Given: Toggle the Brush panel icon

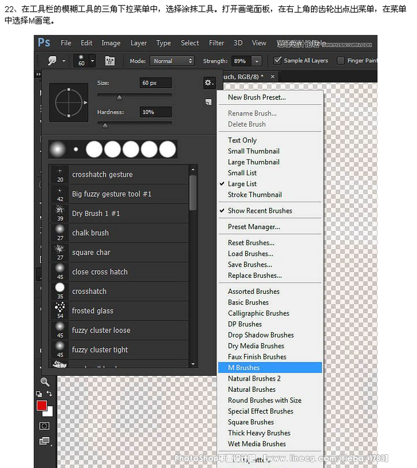Looking at the screenshot, I should tap(110, 61).
